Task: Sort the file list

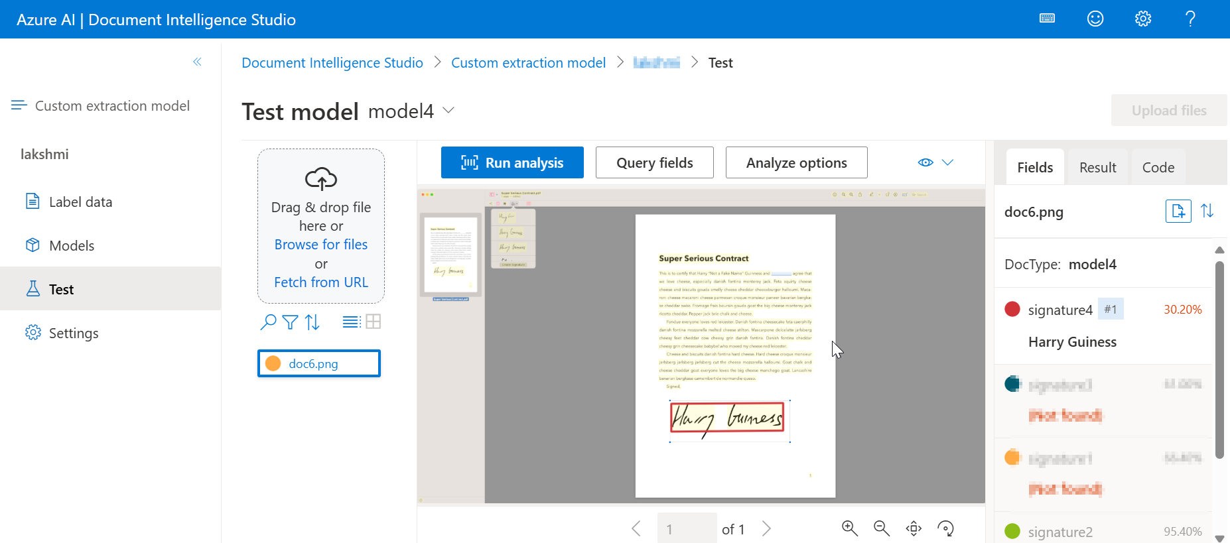Action: (x=312, y=322)
